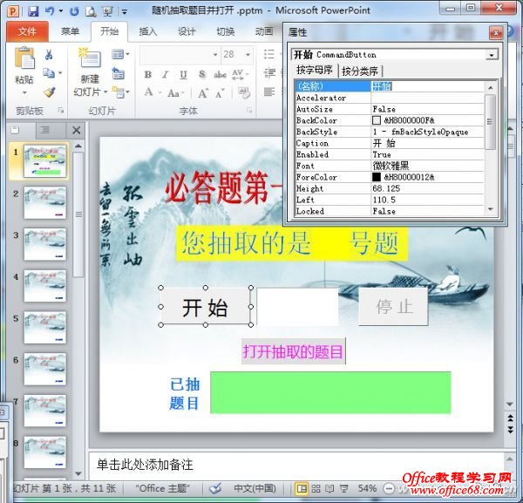Viewport: 523px width, 503px height.
Task: Open the quick access toolbar customize arrow
Action: pyautogui.click(x=124, y=11)
